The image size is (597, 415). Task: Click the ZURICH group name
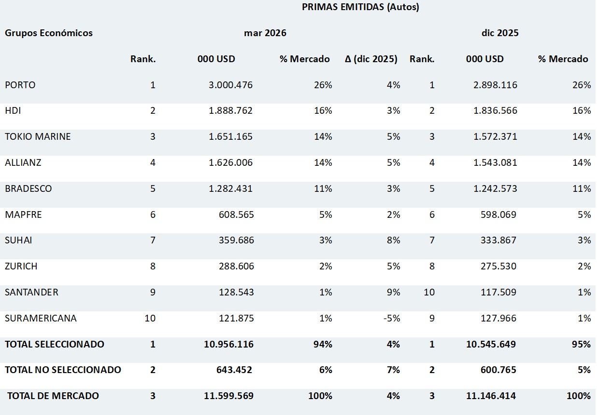[21, 266]
